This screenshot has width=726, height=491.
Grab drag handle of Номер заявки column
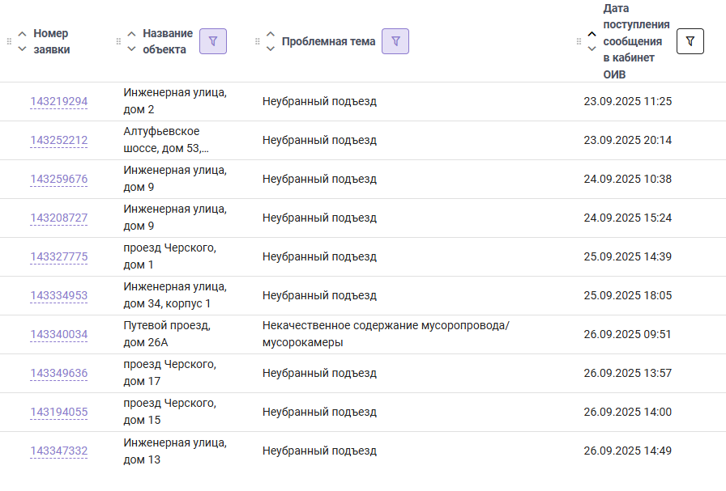click(9, 41)
